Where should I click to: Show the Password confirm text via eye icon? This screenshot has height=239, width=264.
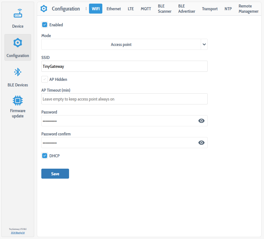pyautogui.click(x=201, y=142)
